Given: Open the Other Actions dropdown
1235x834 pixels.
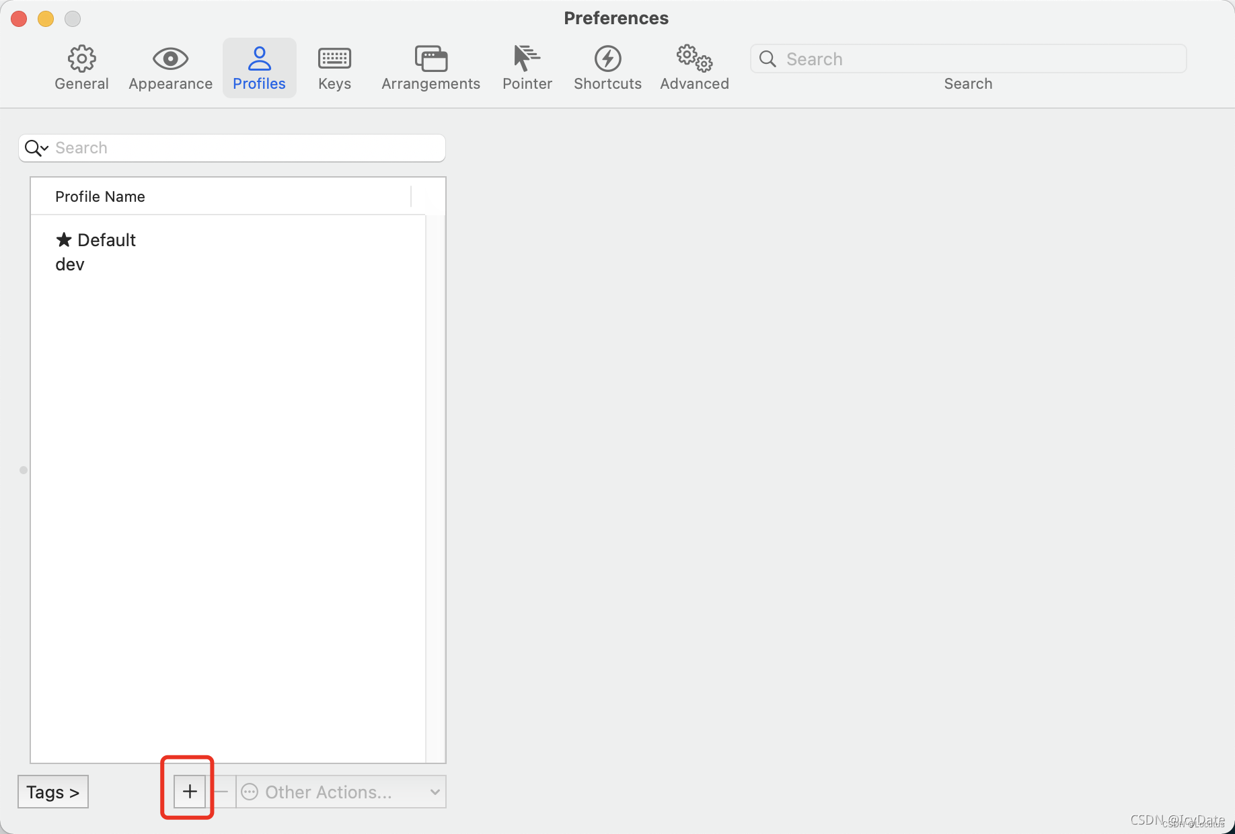Looking at the screenshot, I should [x=341, y=792].
